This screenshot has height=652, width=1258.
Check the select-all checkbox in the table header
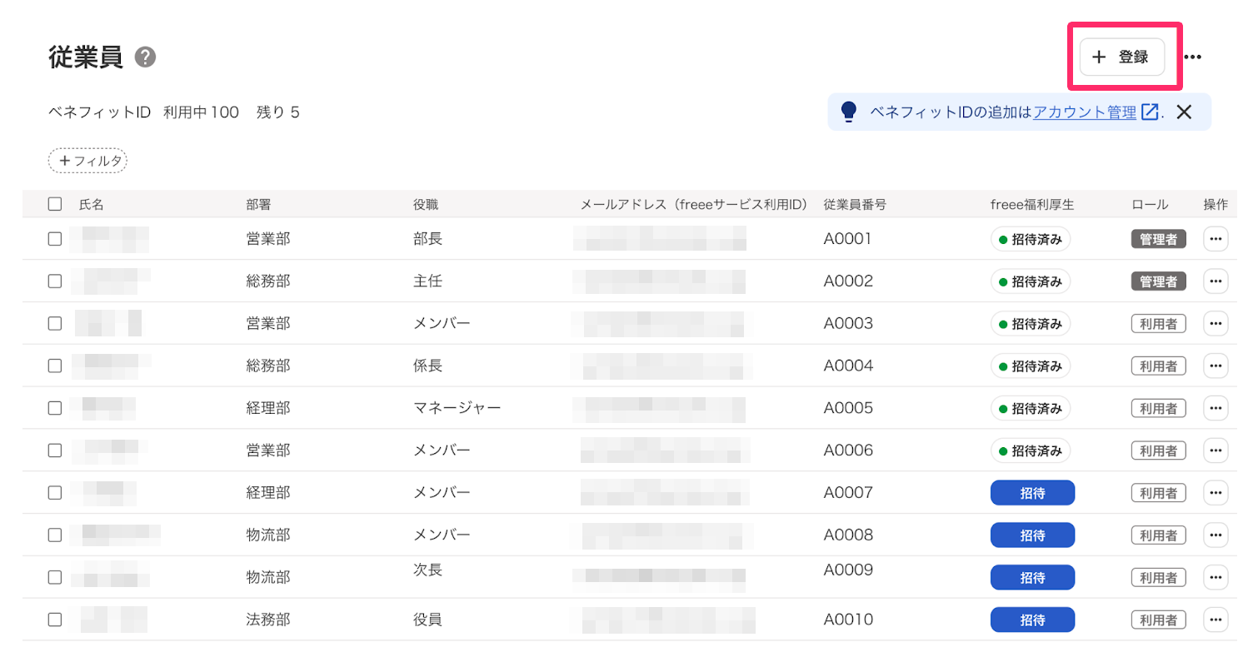tap(54, 203)
